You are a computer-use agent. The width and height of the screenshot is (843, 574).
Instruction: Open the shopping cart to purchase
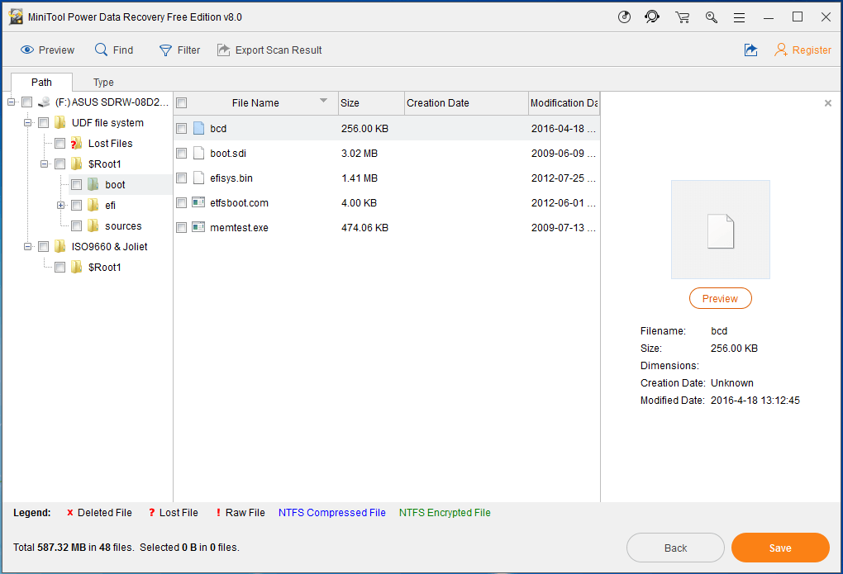pyautogui.click(x=682, y=16)
